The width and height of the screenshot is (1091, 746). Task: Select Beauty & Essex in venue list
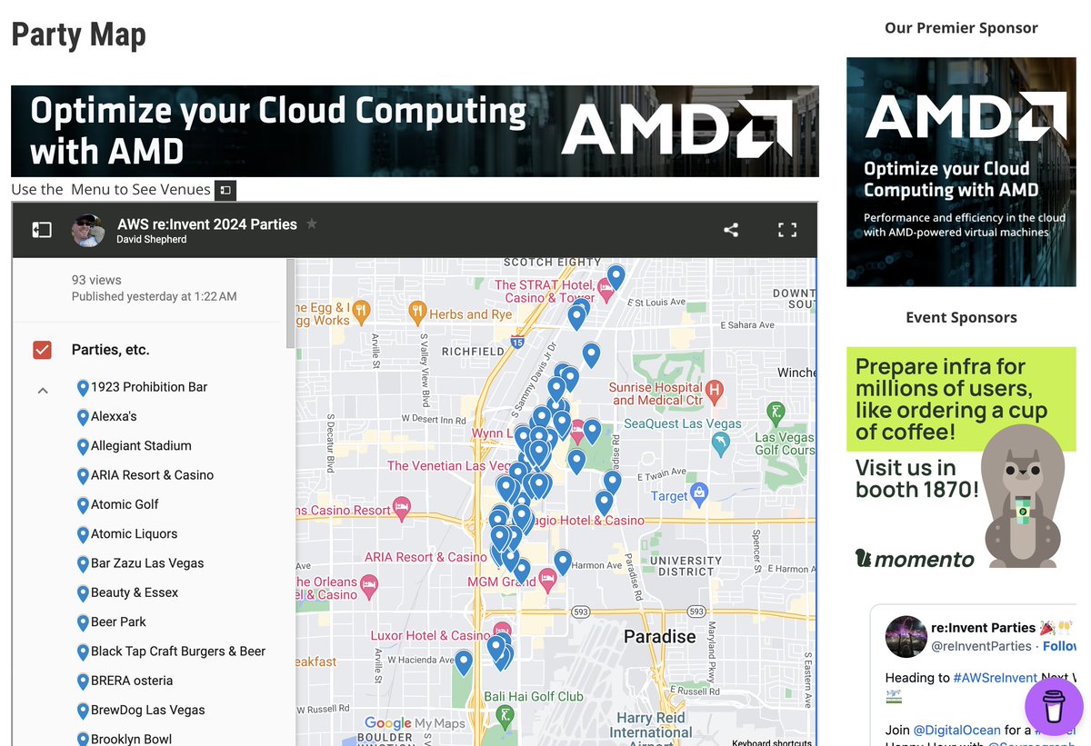coord(135,592)
